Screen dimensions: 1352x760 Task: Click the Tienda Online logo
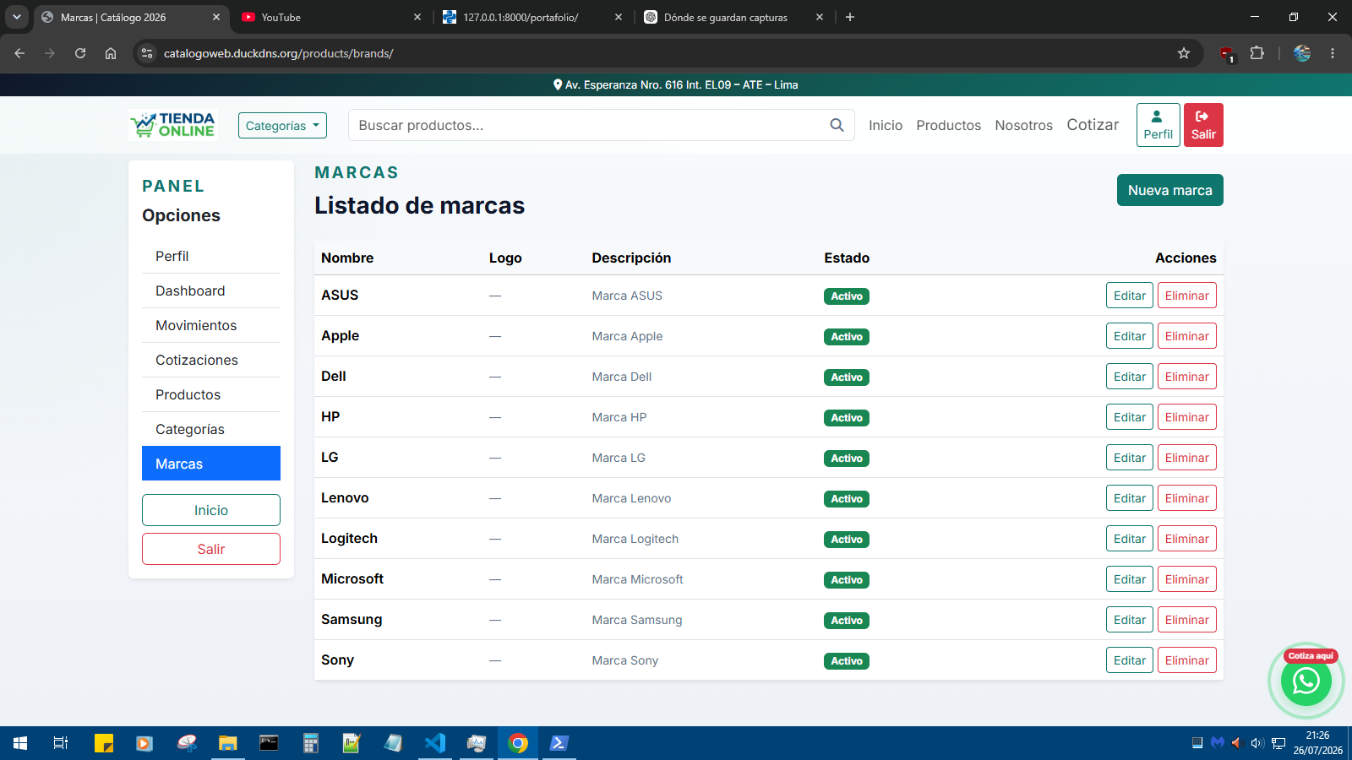(x=173, y=125)
